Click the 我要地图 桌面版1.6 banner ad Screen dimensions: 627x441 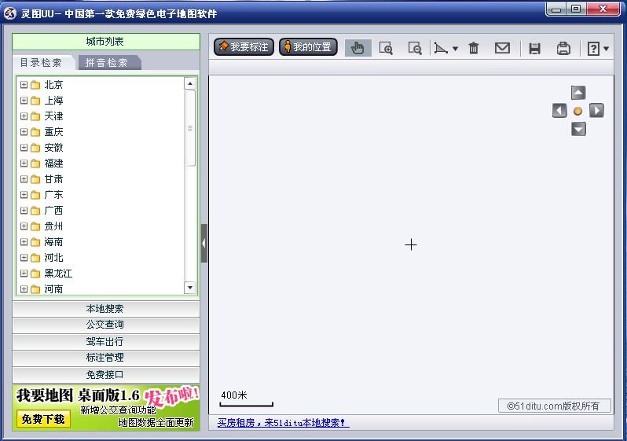coord(106,408)
